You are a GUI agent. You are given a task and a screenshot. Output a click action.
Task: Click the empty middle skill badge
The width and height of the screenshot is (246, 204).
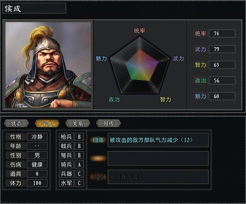tap(98, 158)
